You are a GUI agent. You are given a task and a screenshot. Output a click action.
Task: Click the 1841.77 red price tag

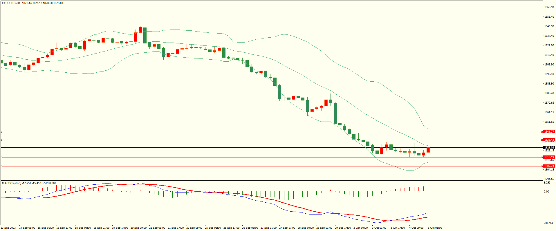pos(549,132)
